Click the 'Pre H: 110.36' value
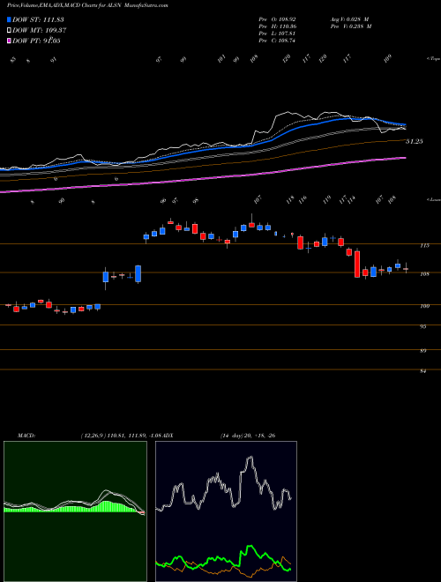The width and height of the screenshot is (441, 582). tap(277, 26)
